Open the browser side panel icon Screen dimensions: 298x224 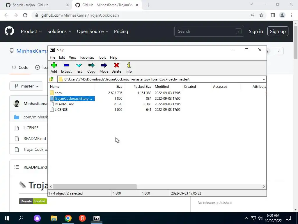coord(273,15)
